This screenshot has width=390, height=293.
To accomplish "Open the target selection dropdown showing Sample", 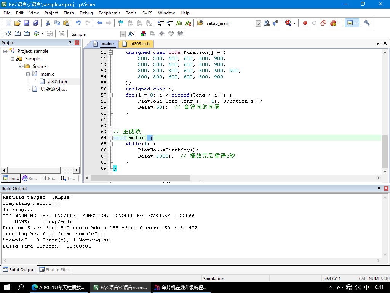I will tap(123, 34).
